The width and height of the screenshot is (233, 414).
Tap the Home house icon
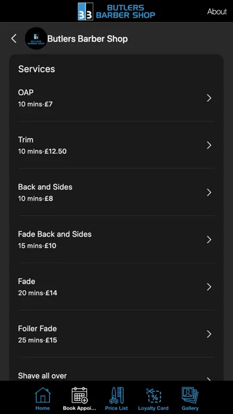click(x=42, y=395)
